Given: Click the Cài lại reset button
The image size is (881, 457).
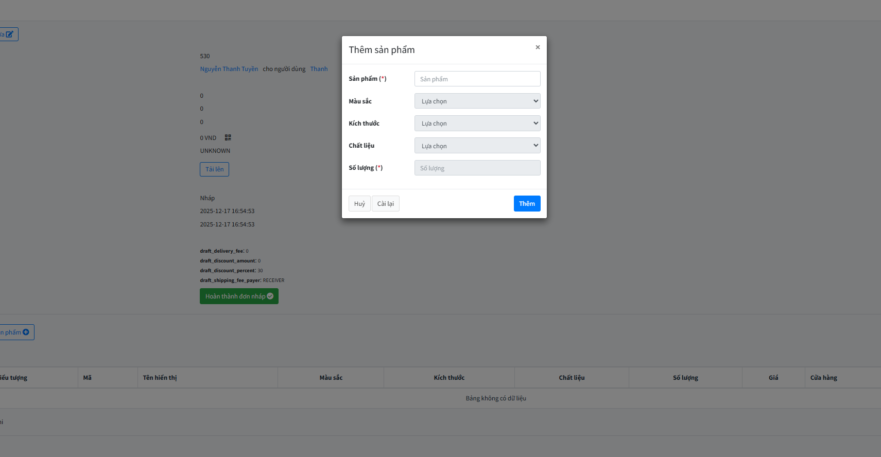Looking at the screenshot, I should click(x=385, y=204).
